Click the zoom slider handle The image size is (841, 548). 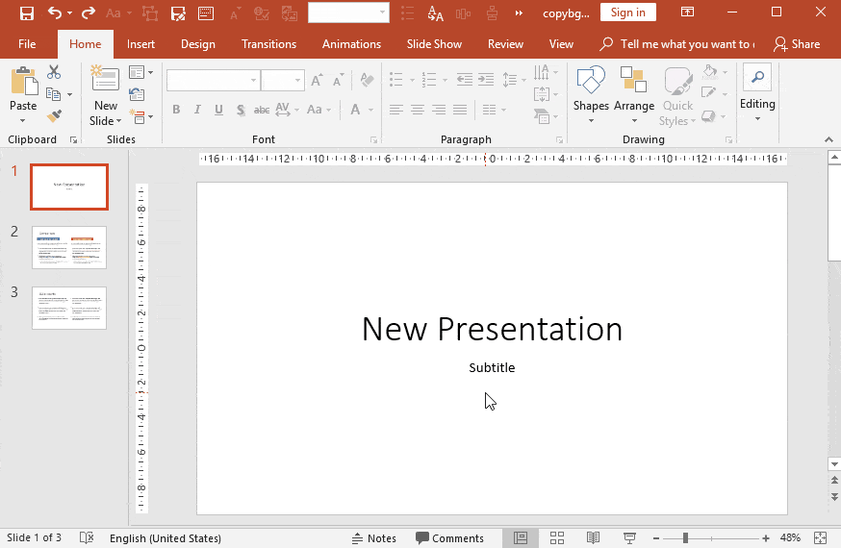point(685,538)
